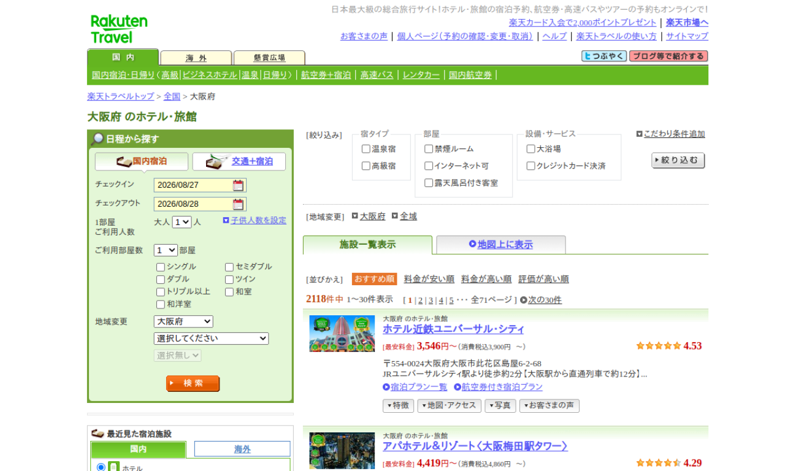
Task: Expand 地図・アクセス for ホテル近鉄
Action: click(450, 406)
